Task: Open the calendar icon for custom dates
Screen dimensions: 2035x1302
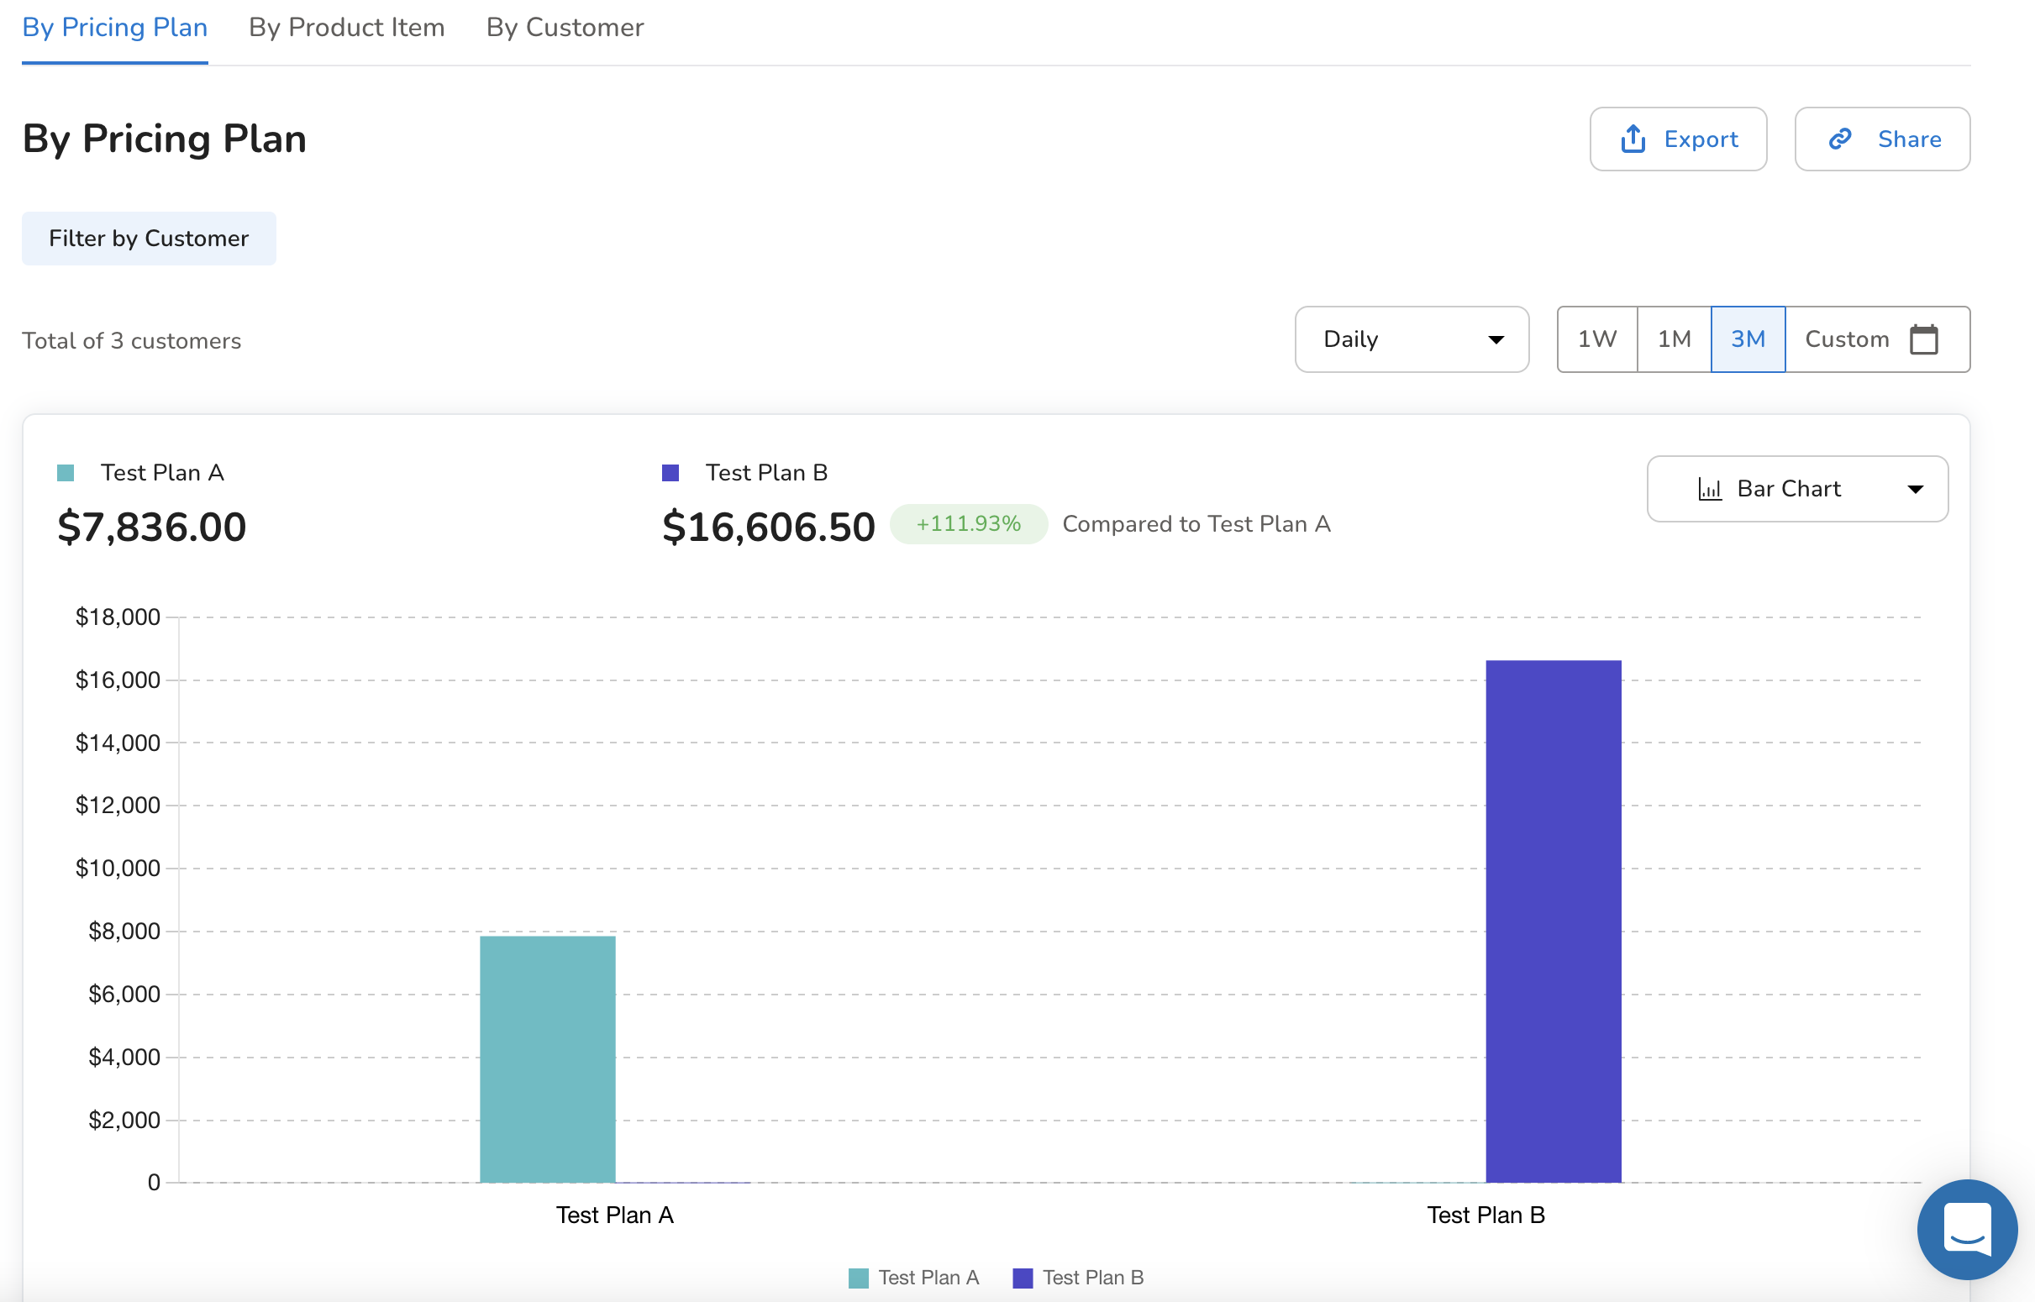Action: 1923,339
